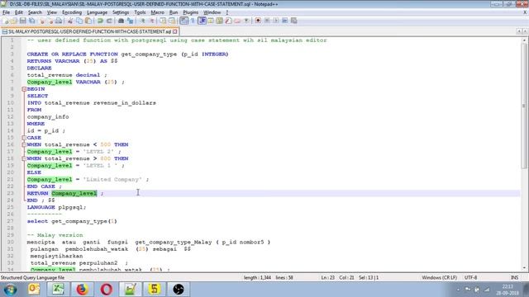Open Firefox from the taskbar
The width and height of the screenshot is (529, 297).
click(82, 290)
